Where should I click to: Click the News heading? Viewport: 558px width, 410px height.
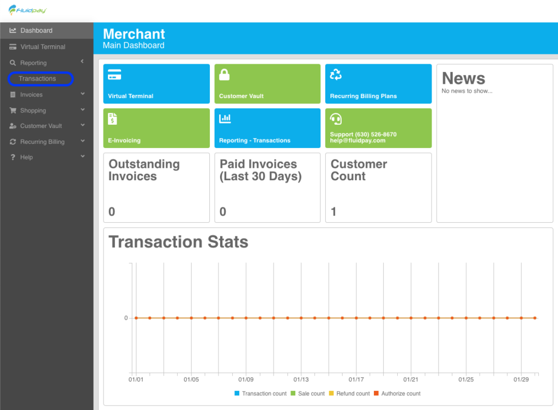click(x=463, y=78)
